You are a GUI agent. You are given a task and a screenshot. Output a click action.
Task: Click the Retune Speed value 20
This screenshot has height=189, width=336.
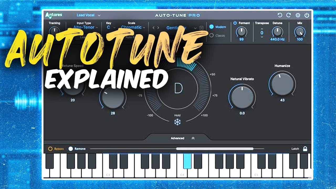(x=72, y=100)
